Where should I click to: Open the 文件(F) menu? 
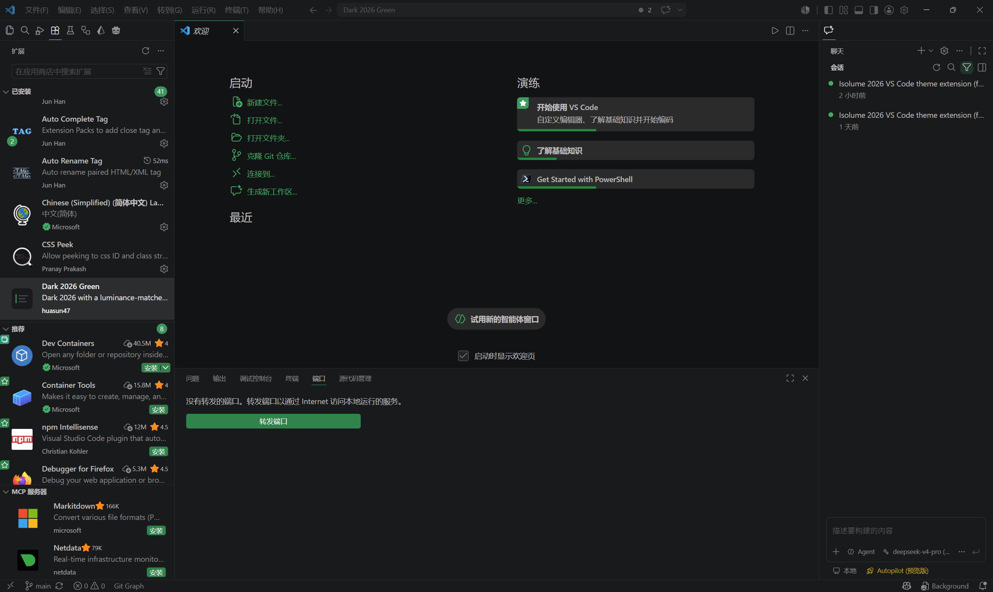click(37, 10)
